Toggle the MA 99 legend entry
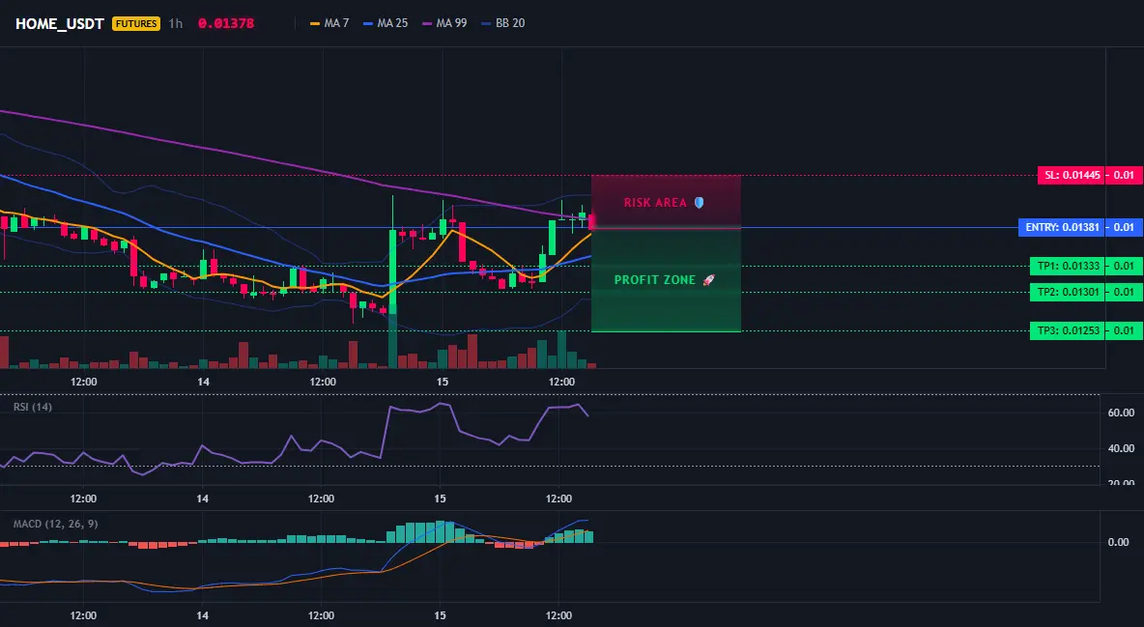 coord(445,23)
